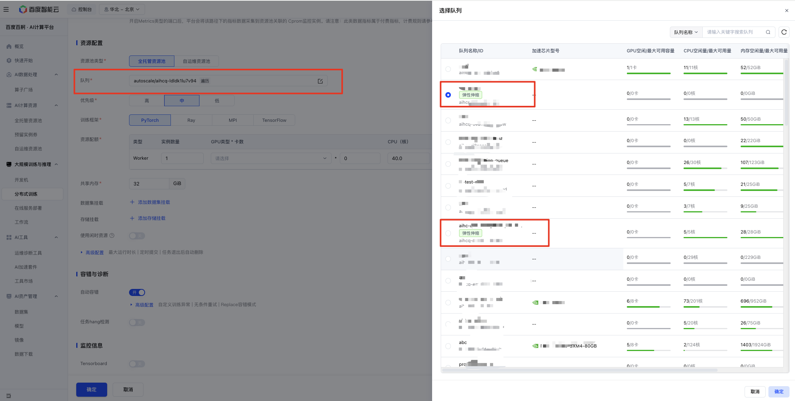Screen dimensions: 795x401
Task: Collapse the AI计算资源 sidebar group
Action: click(x=56, y=105)
